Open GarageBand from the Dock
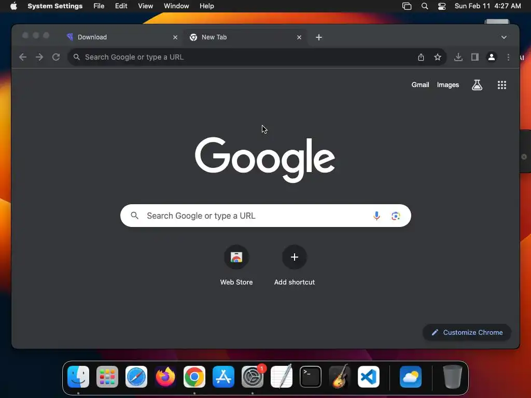This screenshot has height=398, width=531. point(339,377)
